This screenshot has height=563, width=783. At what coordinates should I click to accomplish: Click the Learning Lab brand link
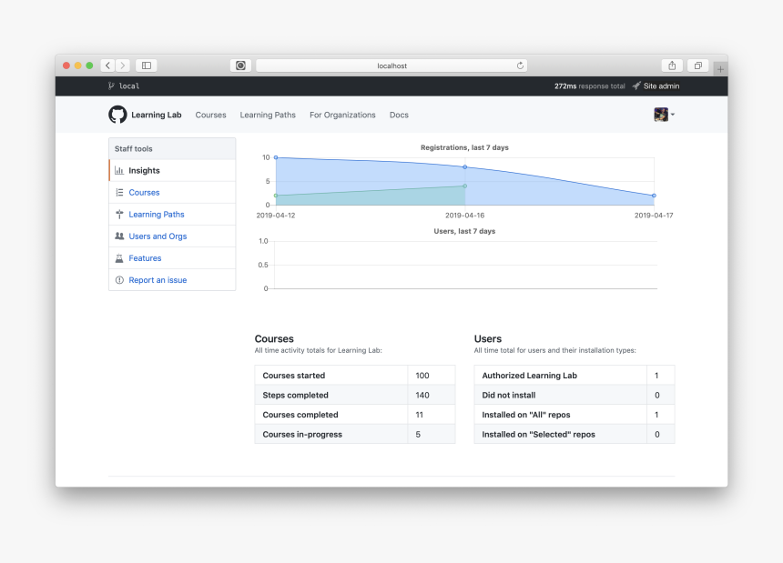point(157,115)
